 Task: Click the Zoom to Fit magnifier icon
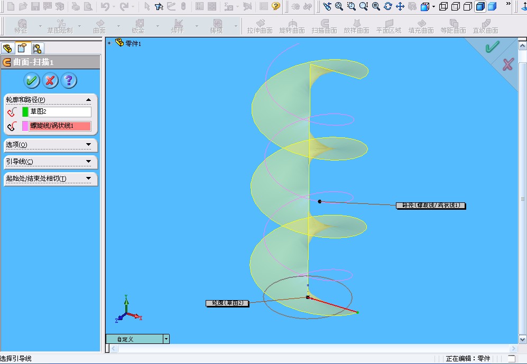point(339,6)
